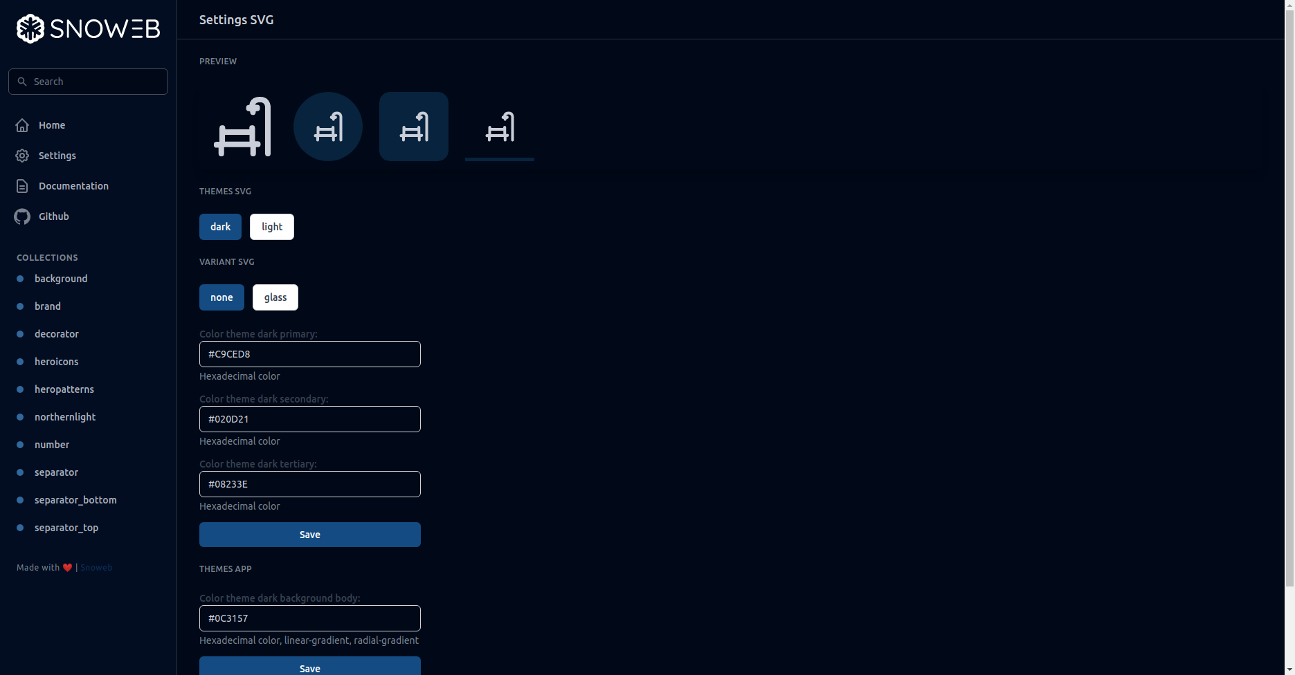This screenshot has width=1295, height=675.
Task: Select the plain bed icon preview
Action: [242, 127]
